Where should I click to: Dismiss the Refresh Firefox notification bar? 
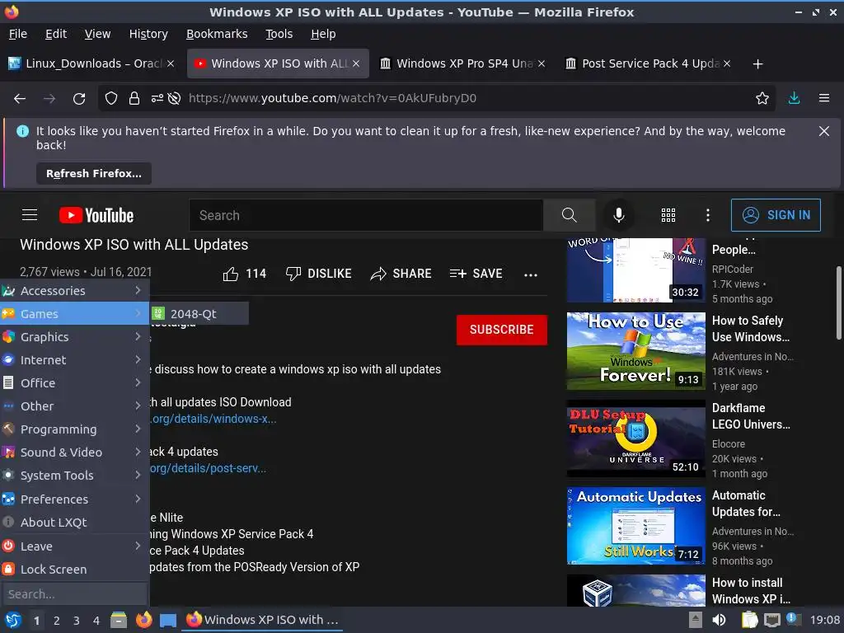824,131
